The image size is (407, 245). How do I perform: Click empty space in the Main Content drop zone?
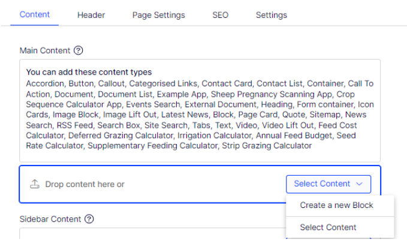pyautogui.click(x=204, y=184)
